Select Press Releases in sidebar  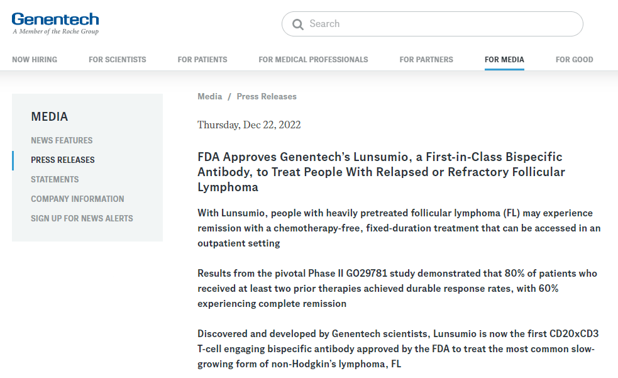[x=63, y=160]
